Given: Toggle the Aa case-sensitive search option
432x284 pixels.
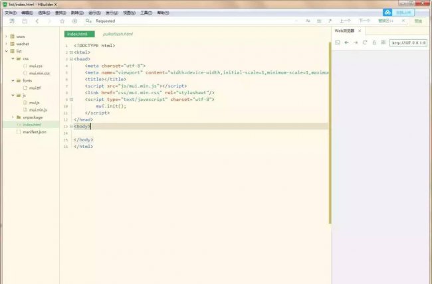Looking at the screenshot, I should tap(308, 21).
